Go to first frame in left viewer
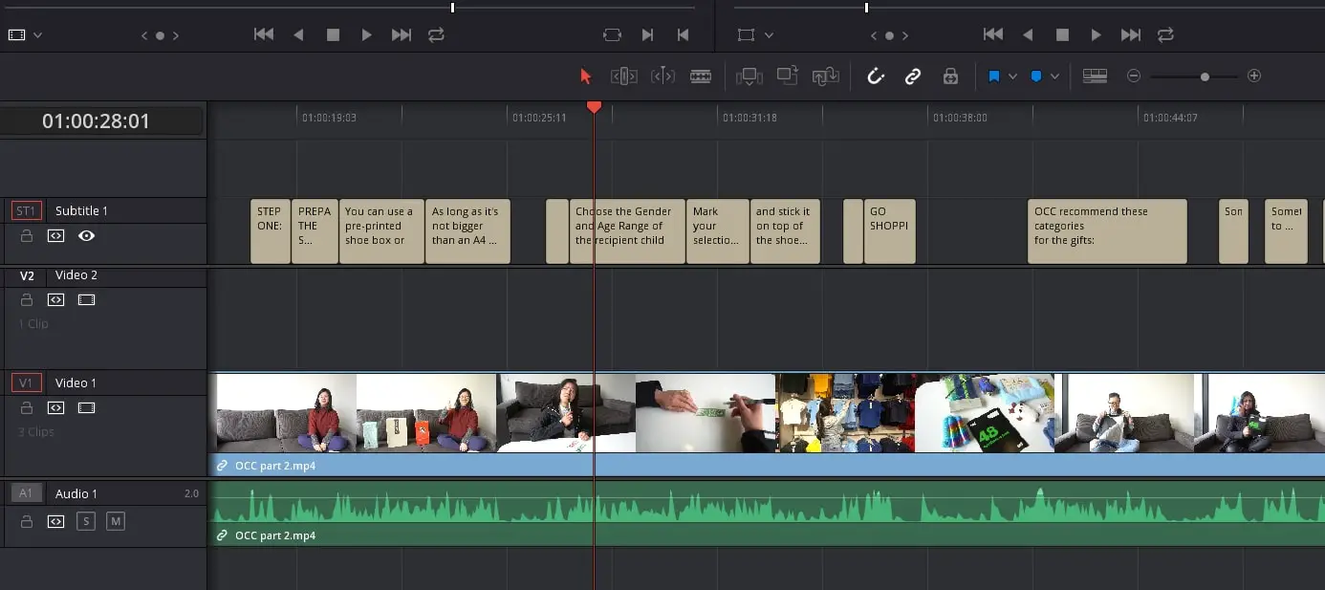Viewport: 1325px width, 590px height. point(264,34)
